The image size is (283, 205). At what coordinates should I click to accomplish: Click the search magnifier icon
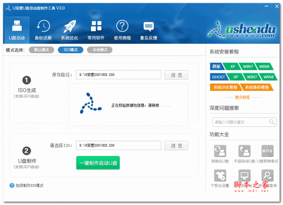[272, 122]
